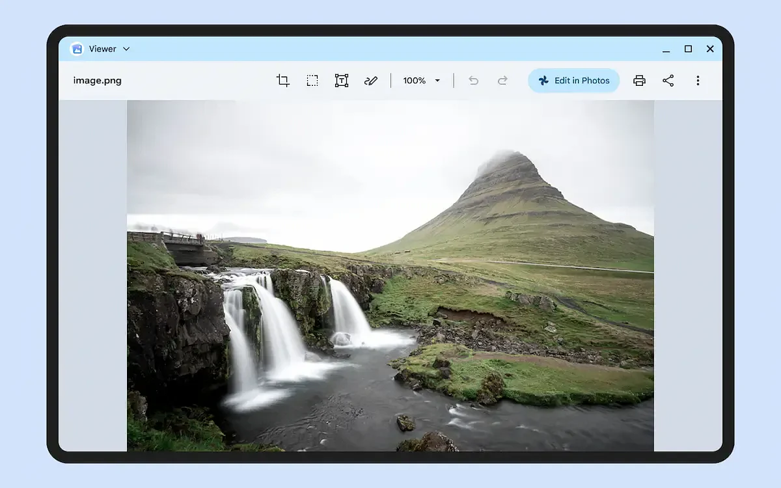The width and height of the screenshot is (781, 488).
Task: Open the 100% zoom dropdown
Action: 422,81
